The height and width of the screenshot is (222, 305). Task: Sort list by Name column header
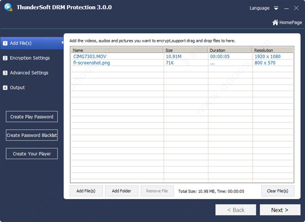[x=117, y=50]
